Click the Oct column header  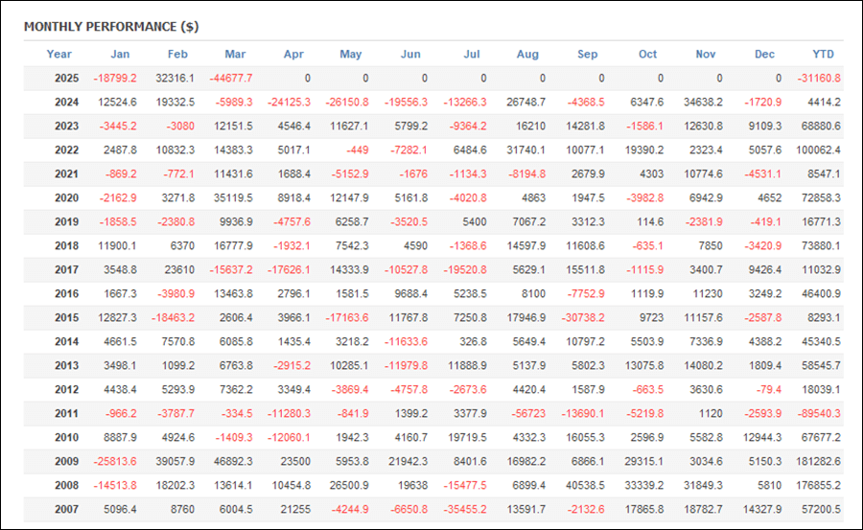[x=647, y=54]
